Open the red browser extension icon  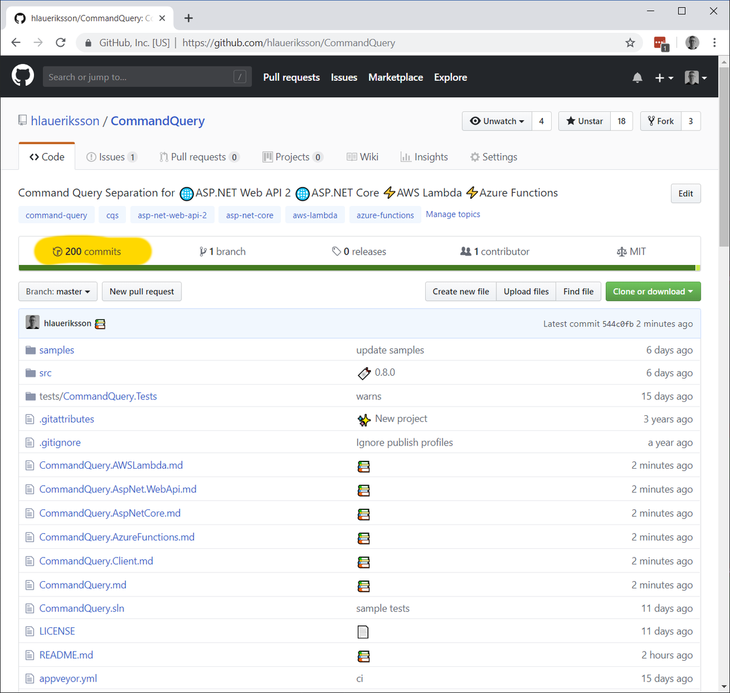click(661, 43)
